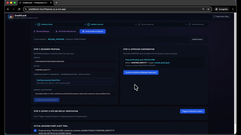Click the contrib_david_park target link

click(162, 63)
